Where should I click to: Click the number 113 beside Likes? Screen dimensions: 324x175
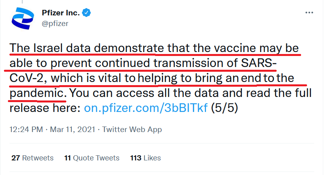[136, 158]
